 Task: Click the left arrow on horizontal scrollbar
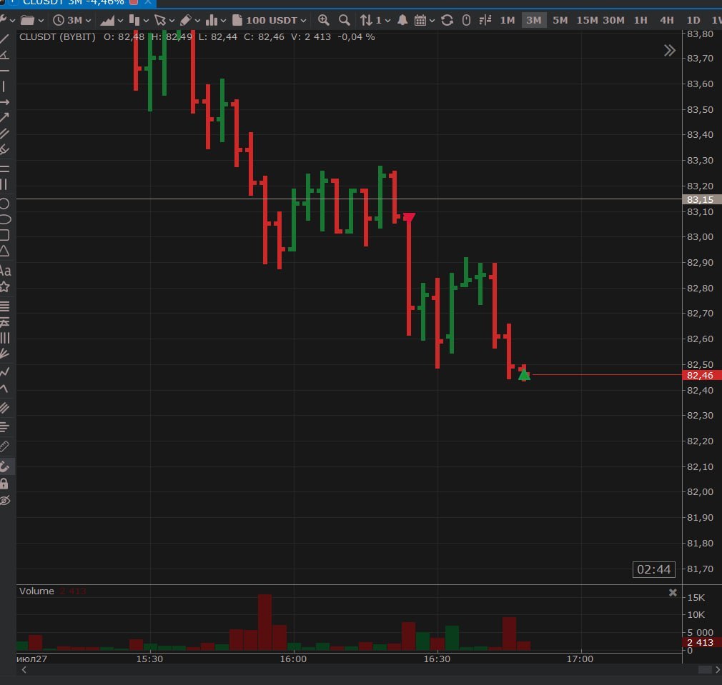point(24,670)
